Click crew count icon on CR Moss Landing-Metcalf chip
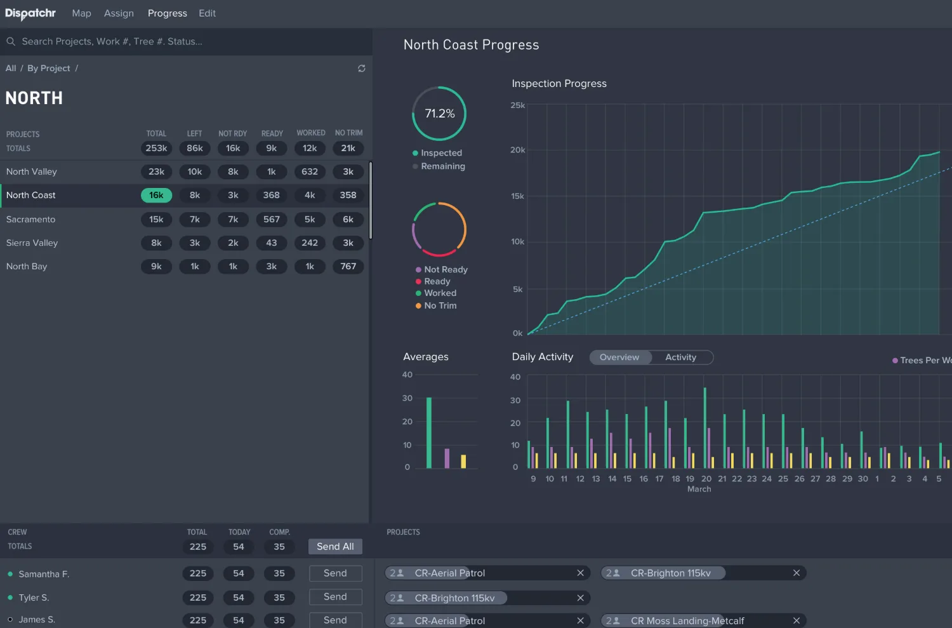952x628 pixels. click(613, 620)
